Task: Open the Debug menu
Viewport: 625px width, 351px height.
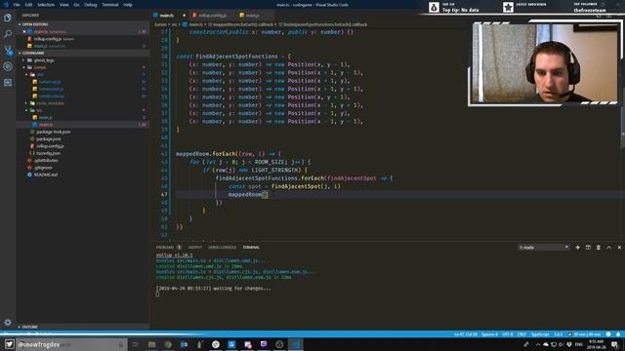Action: [91, 5]
